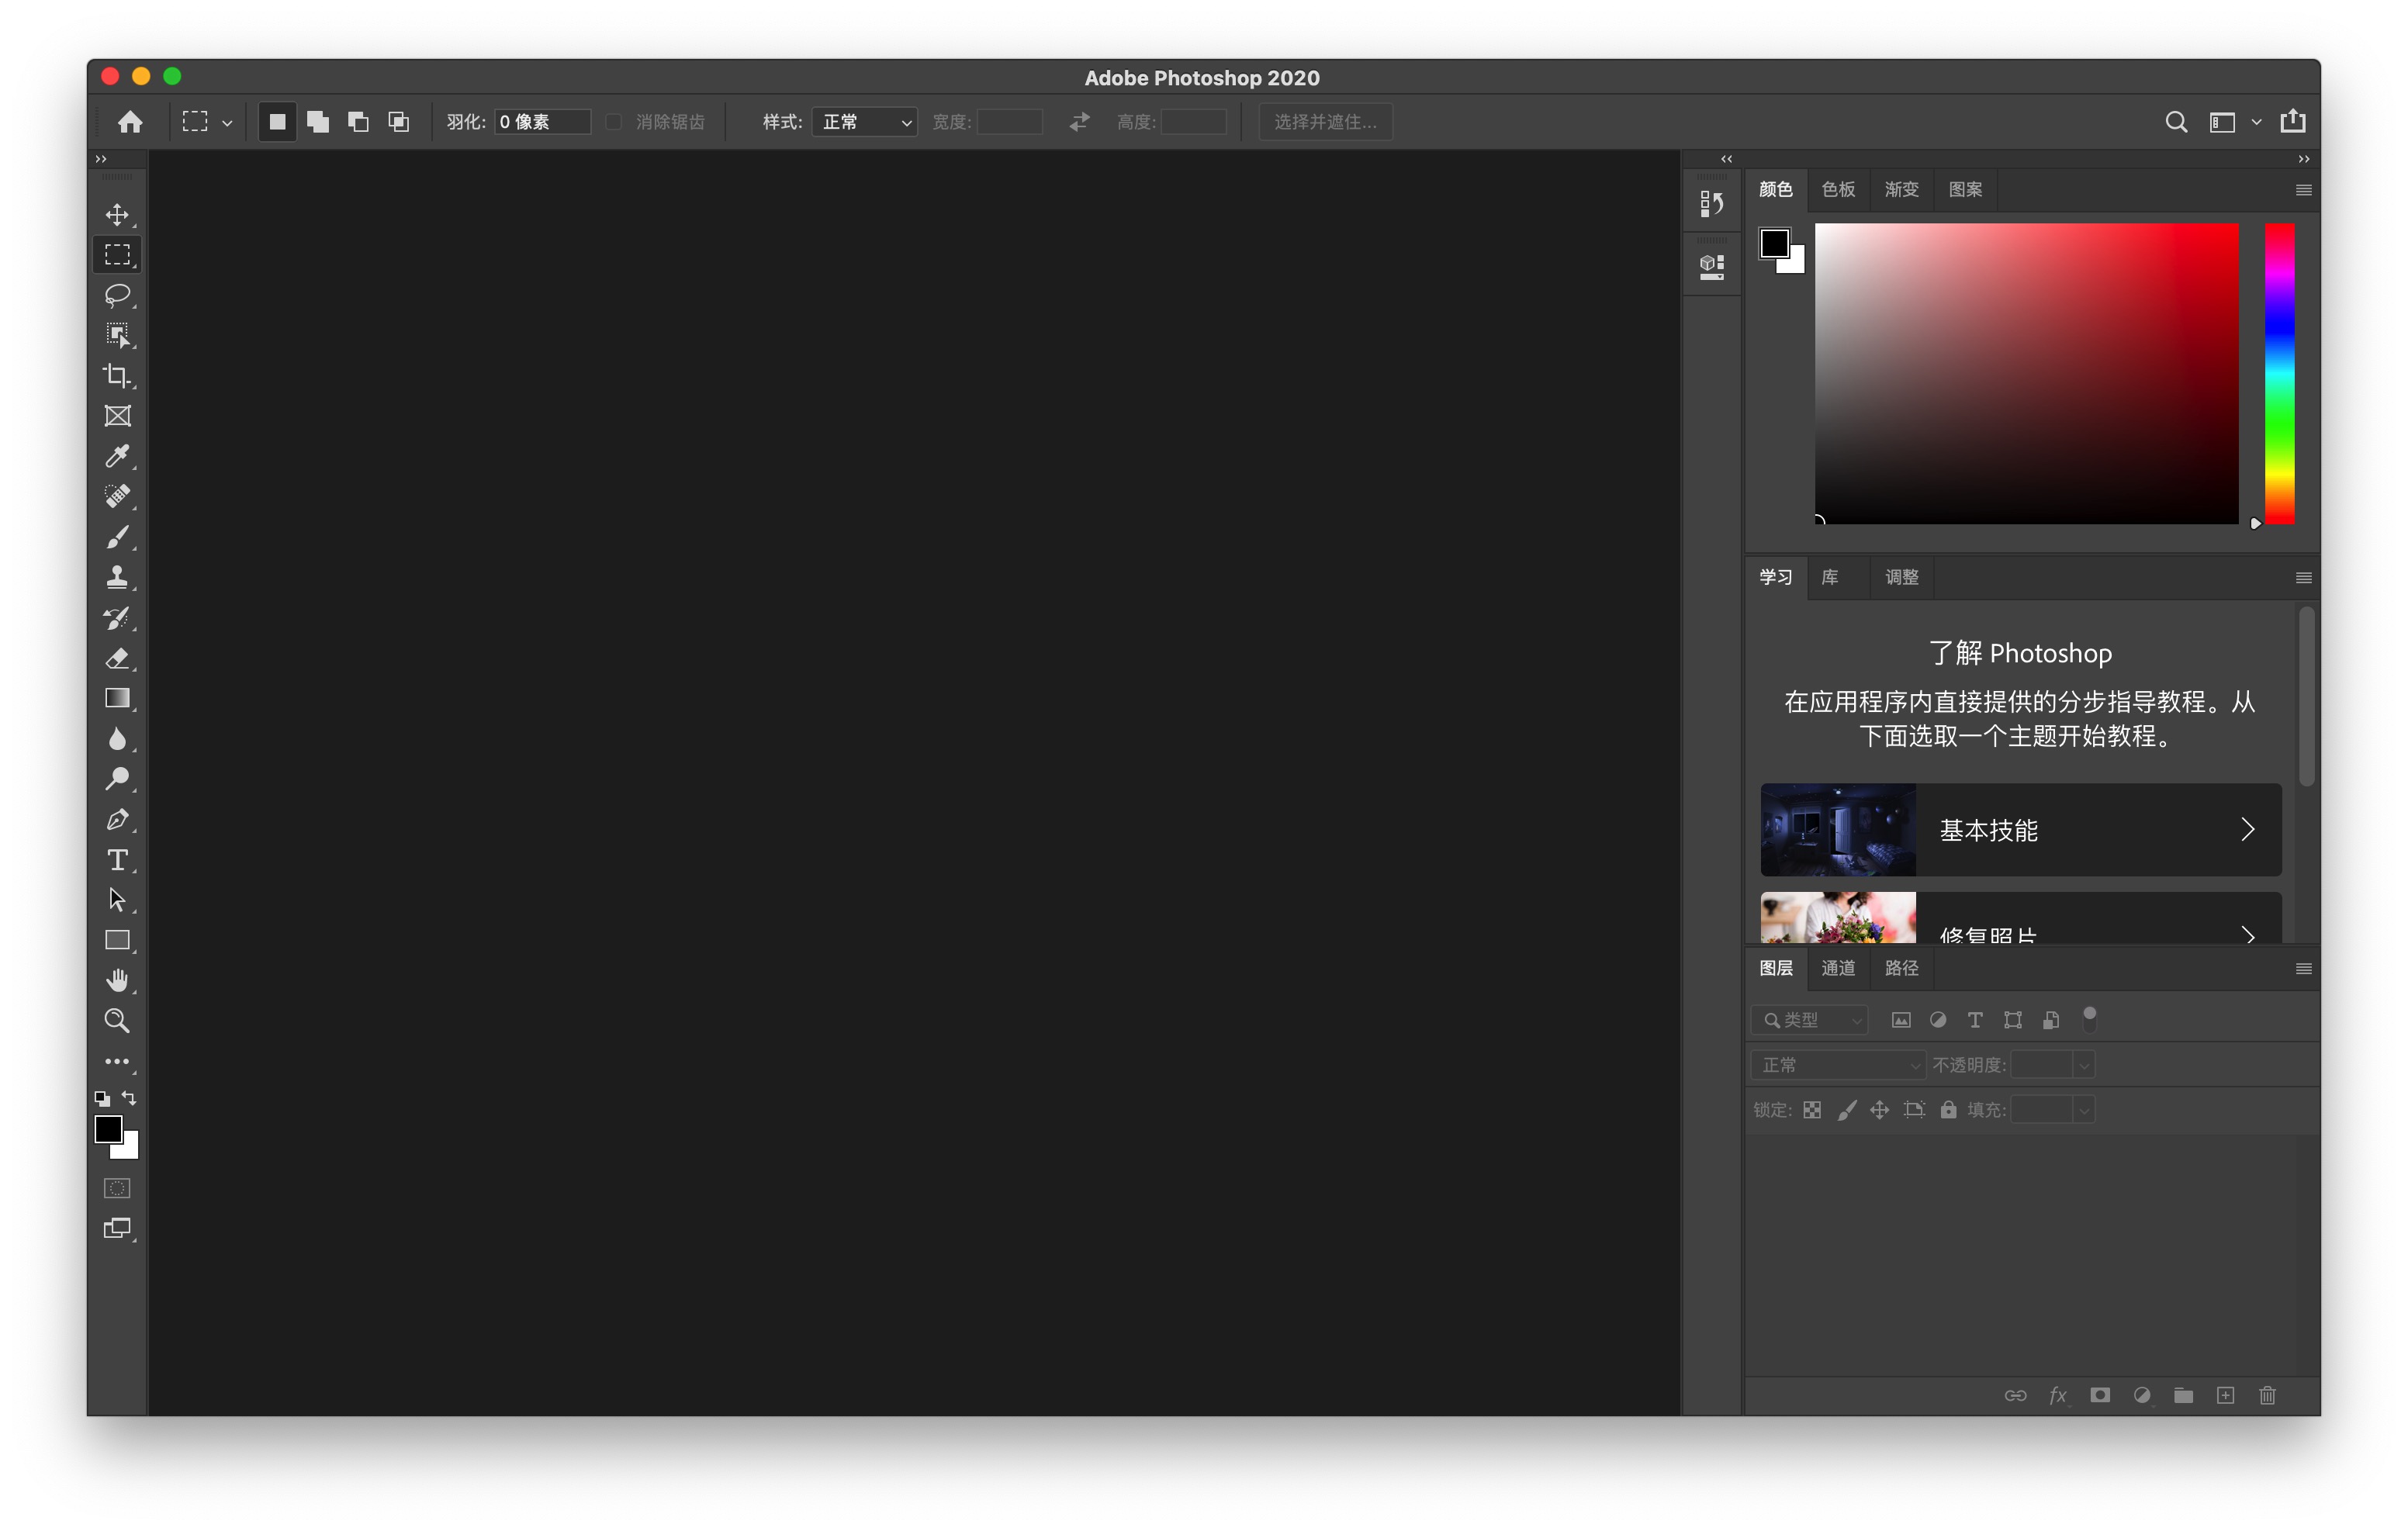Click the Home icon in options bar
2408x1531 pixels.
pos(130,122)
